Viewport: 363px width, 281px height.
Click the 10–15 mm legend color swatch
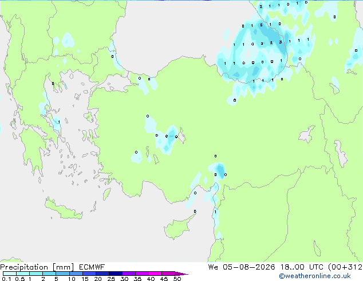(76, 274)
